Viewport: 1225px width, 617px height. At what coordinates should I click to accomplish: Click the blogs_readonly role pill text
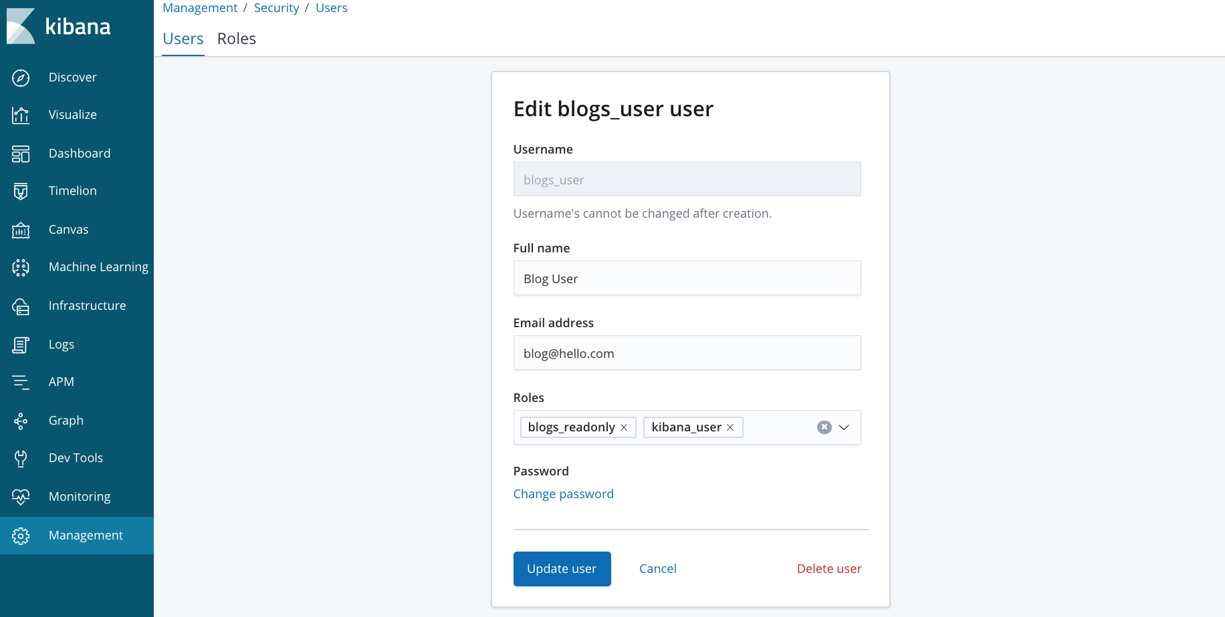coord(572,427)
